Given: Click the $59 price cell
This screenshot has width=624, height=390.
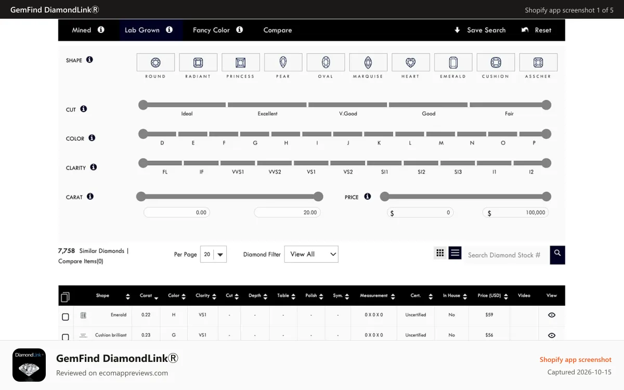Looking at the screenshot, I should (x=489, y=315).
